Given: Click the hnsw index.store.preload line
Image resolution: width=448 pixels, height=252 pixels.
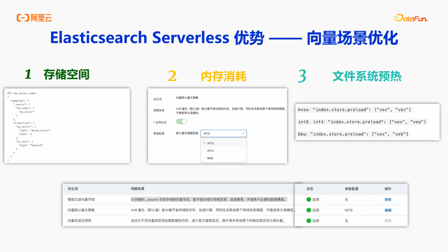Looking at the screenshot, I should [354, 109].
